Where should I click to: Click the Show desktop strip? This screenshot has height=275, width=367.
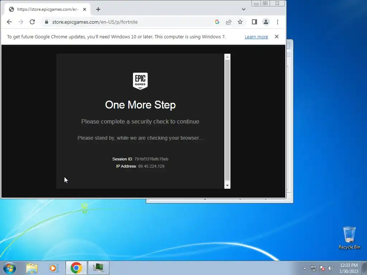coord(364,268)
